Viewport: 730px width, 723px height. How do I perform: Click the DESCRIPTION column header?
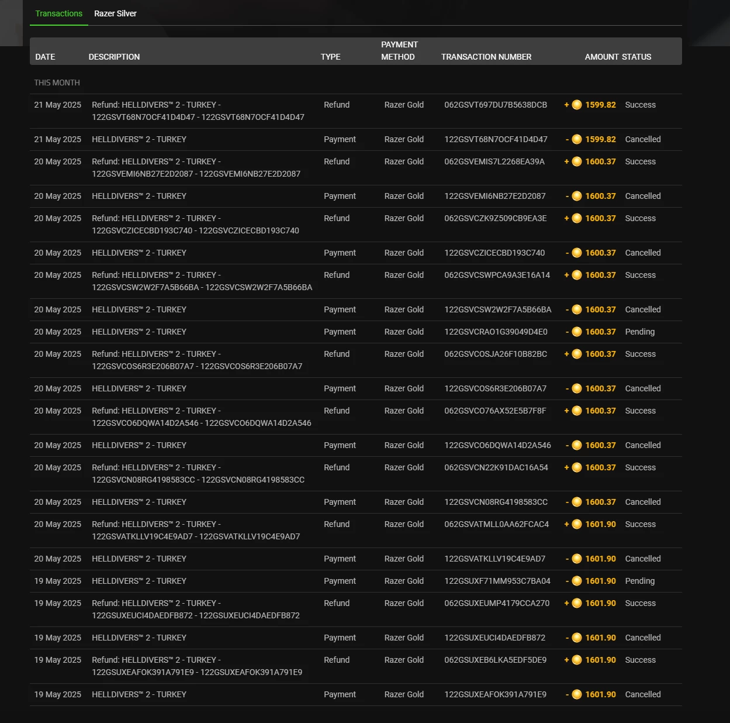pyautogui.click(x=114, y=57)
